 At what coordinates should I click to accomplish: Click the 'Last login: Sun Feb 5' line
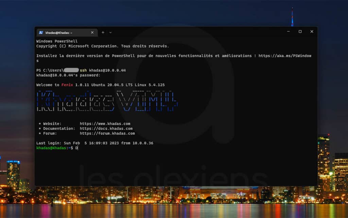pos(95,143)
